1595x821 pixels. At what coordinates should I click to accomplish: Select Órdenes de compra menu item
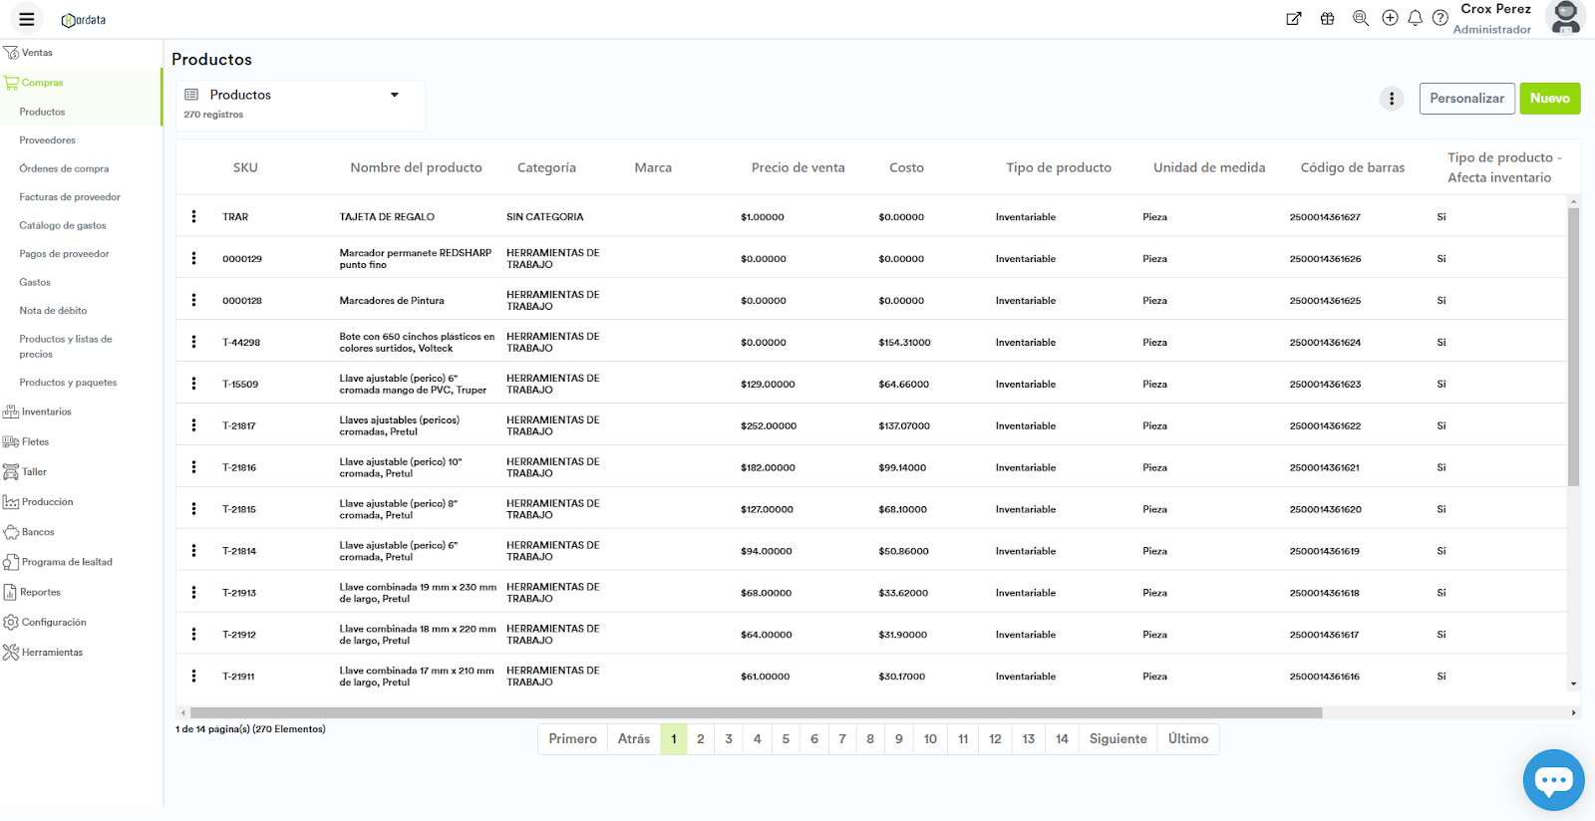pyautogui.click(x=64, y=168)
